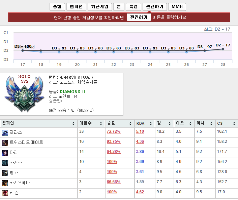
Task: Click the 3.86 KDA value
Action: 140,152
